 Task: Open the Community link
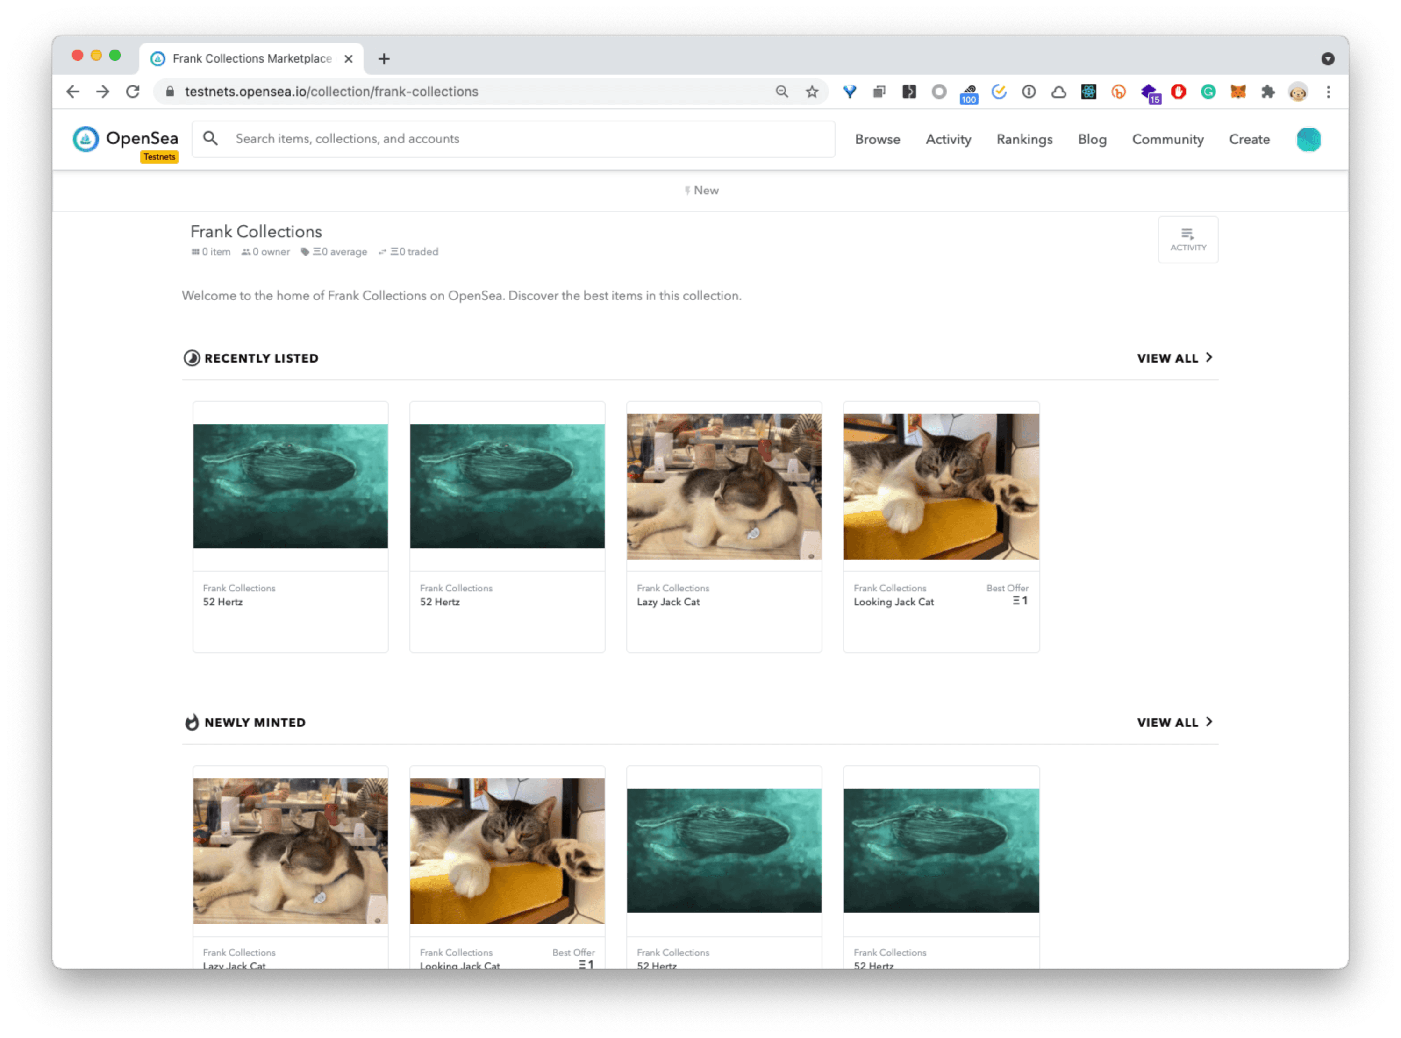[1167, 140]
